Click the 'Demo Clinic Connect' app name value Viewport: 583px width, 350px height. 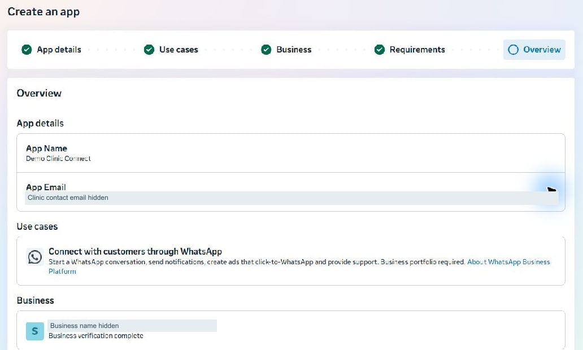click(x=58, y=159)
